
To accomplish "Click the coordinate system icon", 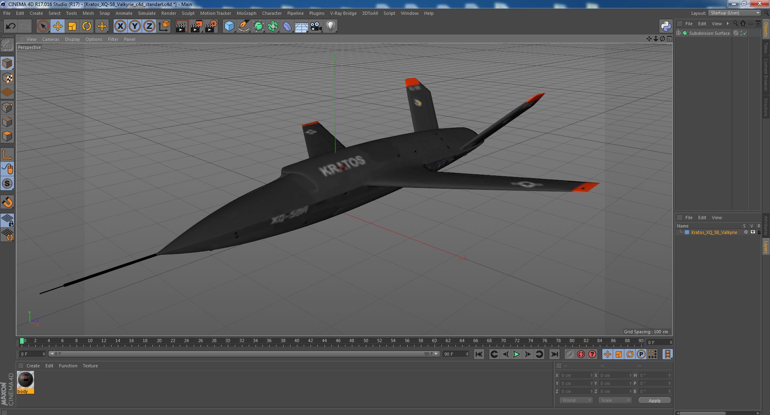I will tap(164, 26).
